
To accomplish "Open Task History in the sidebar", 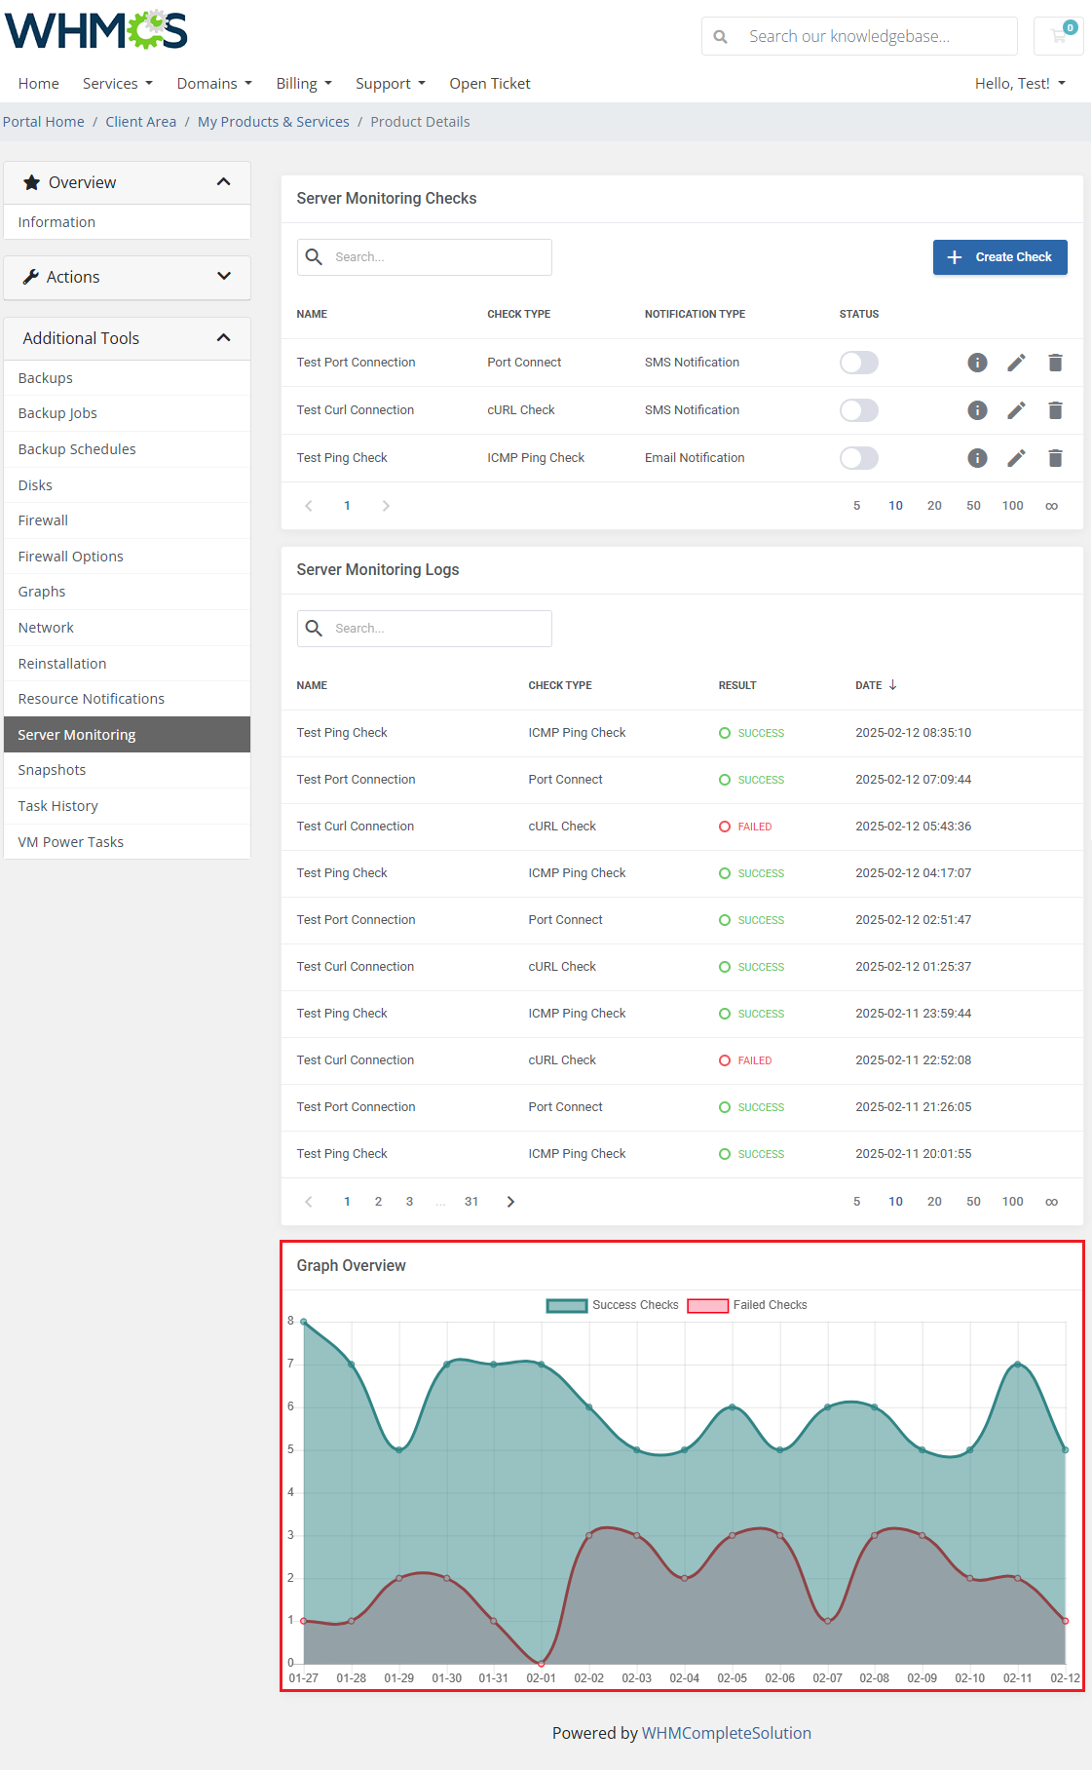I will [x=128, y=806].
